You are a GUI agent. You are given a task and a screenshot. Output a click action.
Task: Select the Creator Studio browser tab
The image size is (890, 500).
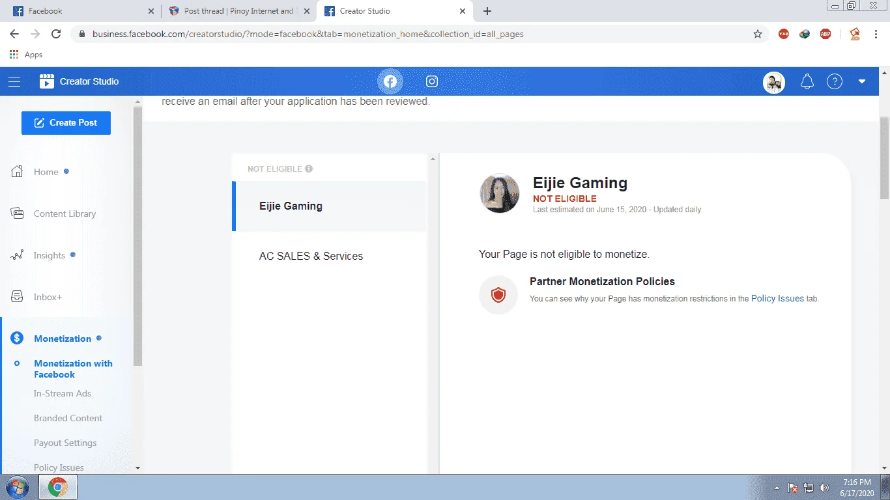click(x=394, y=11)
